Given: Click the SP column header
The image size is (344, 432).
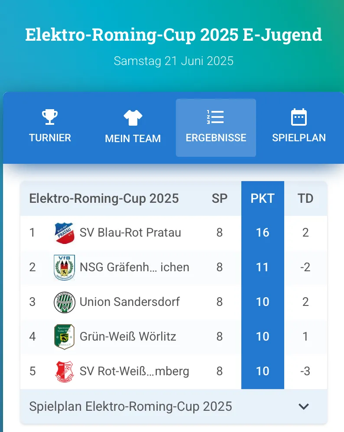Looking at the screenshot, I should pyautogui.click(x=220, y=198).
